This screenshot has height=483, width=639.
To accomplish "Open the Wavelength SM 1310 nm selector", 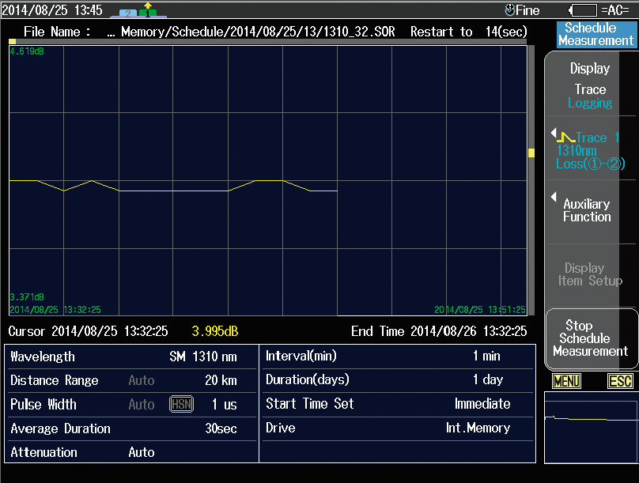I will [x=203, y=357].
